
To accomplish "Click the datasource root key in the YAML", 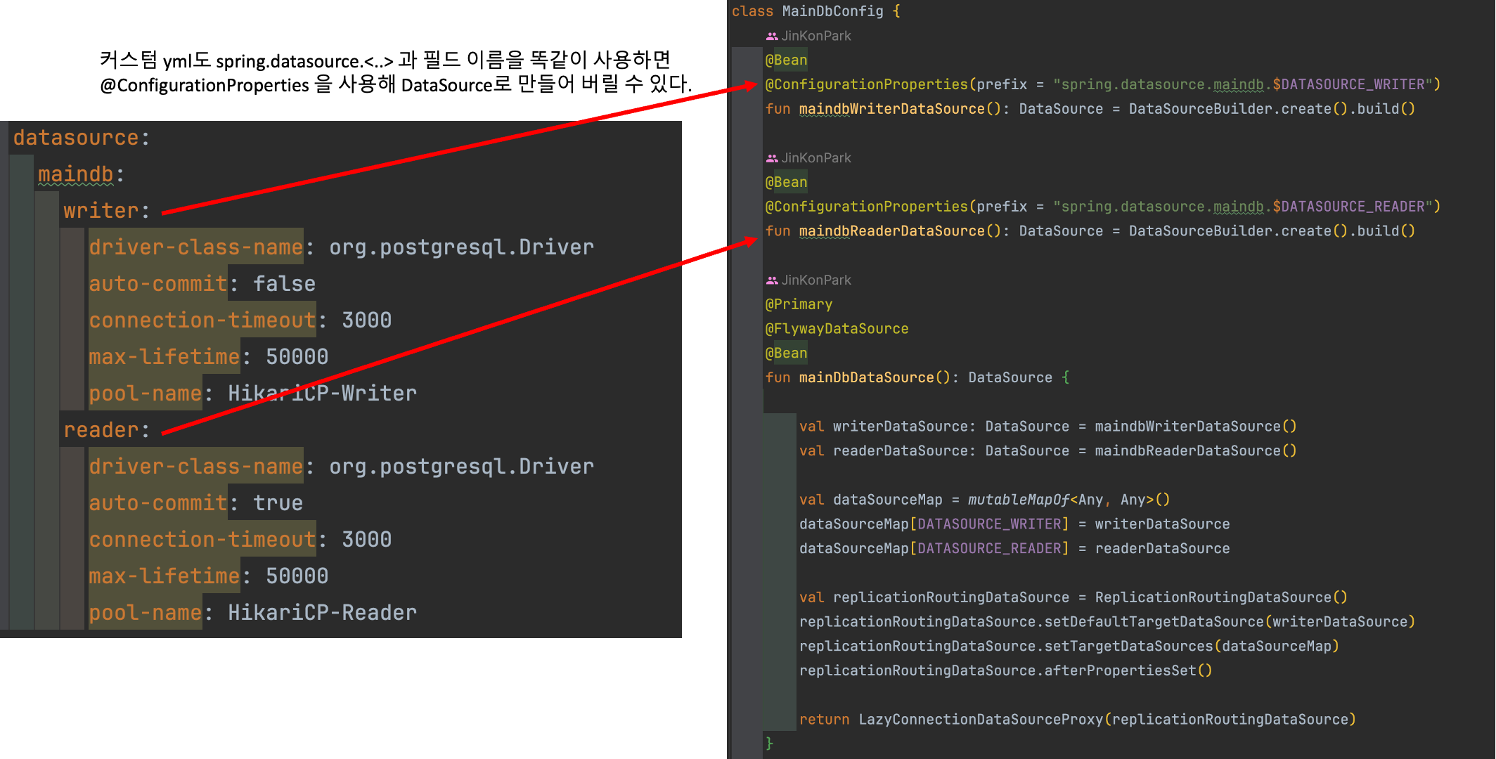I will 75,138.
